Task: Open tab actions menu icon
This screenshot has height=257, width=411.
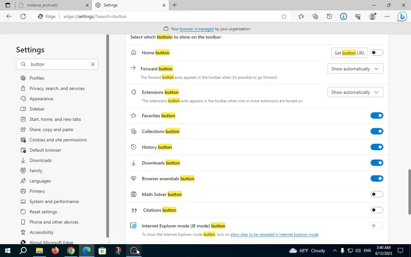Action: tap(8, 5)
